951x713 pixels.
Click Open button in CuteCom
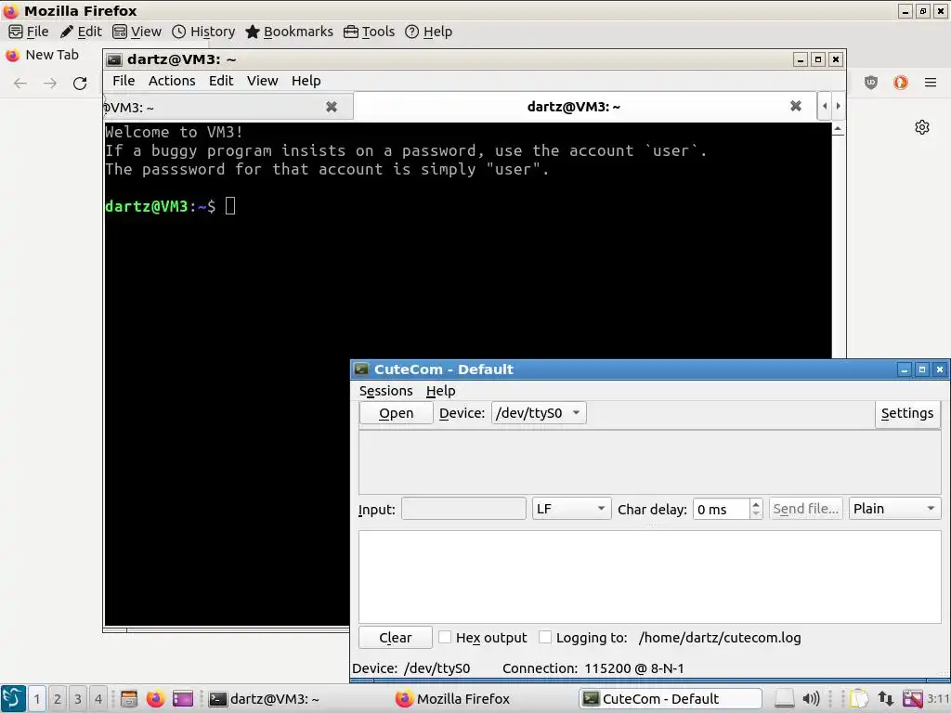[396, 413]
